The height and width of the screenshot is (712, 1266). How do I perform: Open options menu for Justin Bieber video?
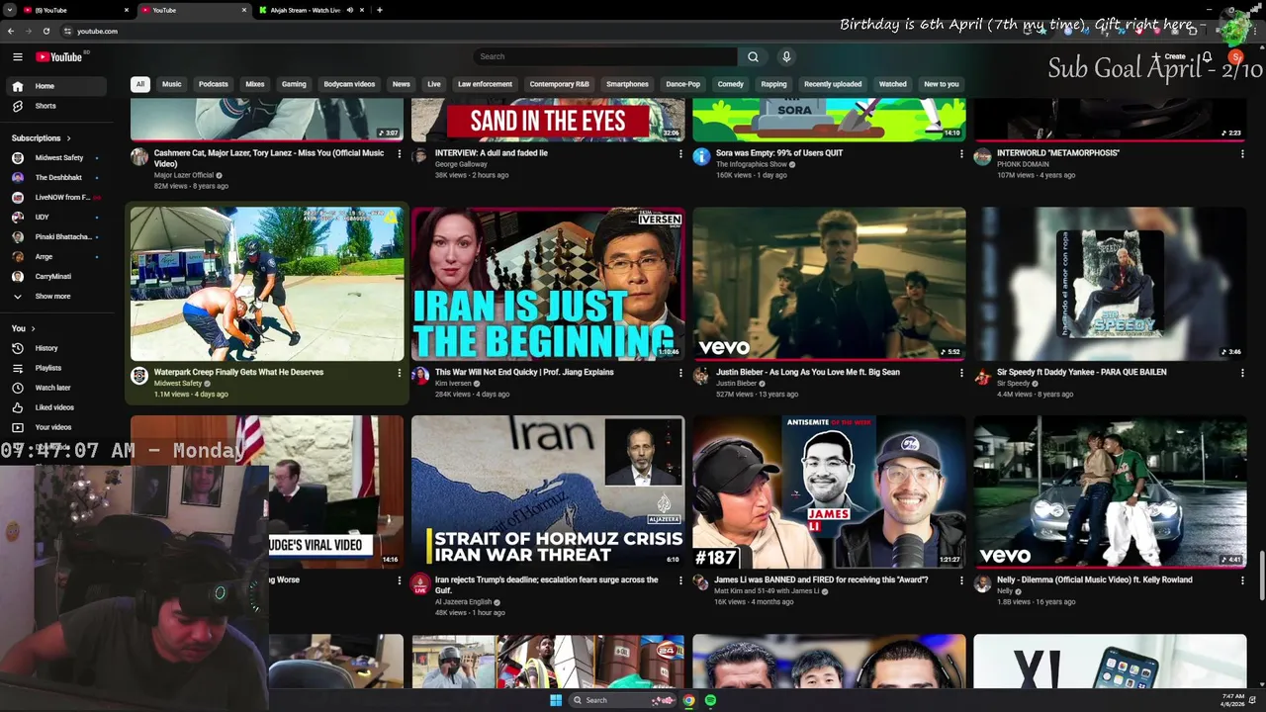click(x=961, y=373)
